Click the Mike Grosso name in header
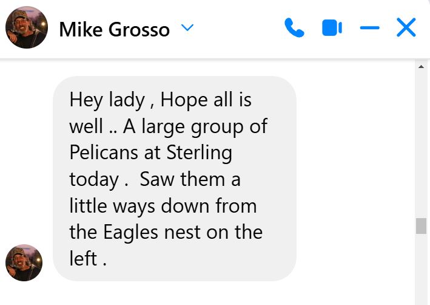Viewport: 430px width, 305px height. coord(114,29)
